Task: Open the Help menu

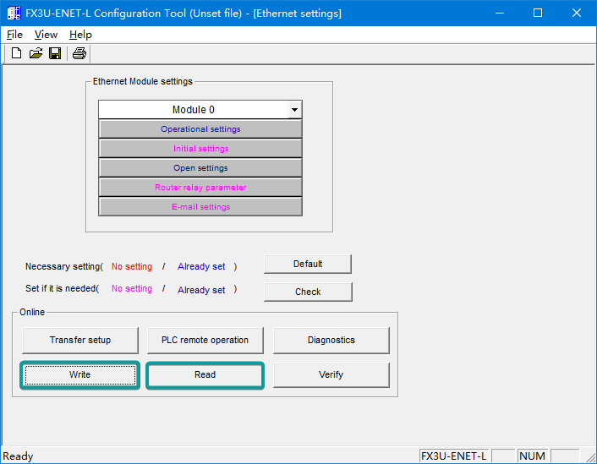Action: [80, 35]
